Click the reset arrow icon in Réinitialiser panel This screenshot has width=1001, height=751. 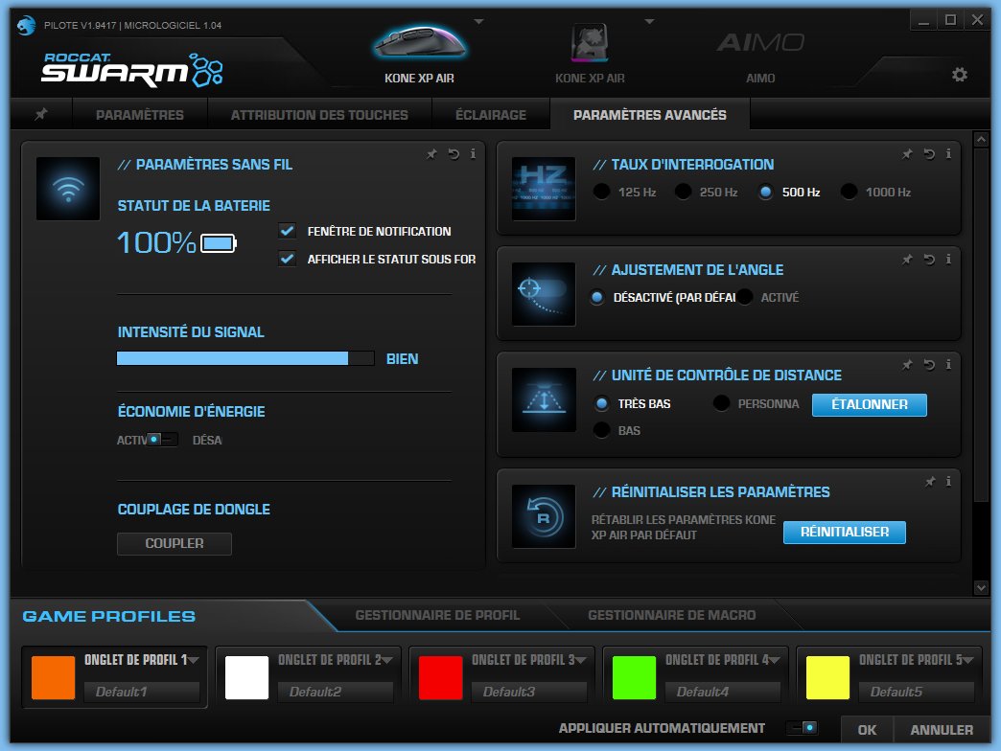click(x=543, y=516)
